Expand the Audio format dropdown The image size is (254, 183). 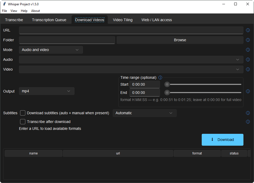click(x=131, y=60)
